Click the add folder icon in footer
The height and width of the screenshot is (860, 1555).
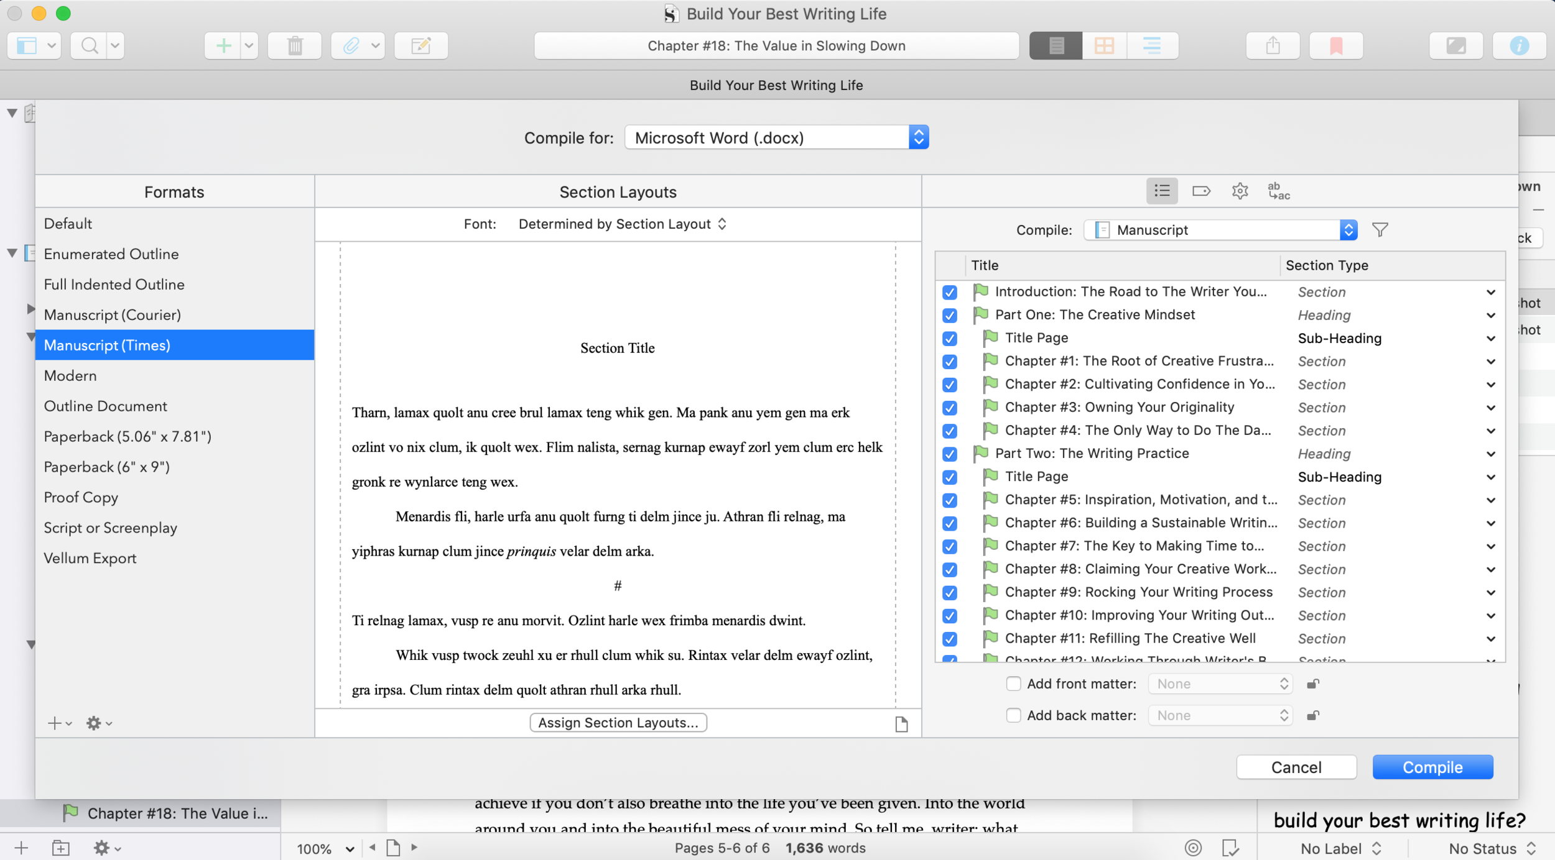60,848
